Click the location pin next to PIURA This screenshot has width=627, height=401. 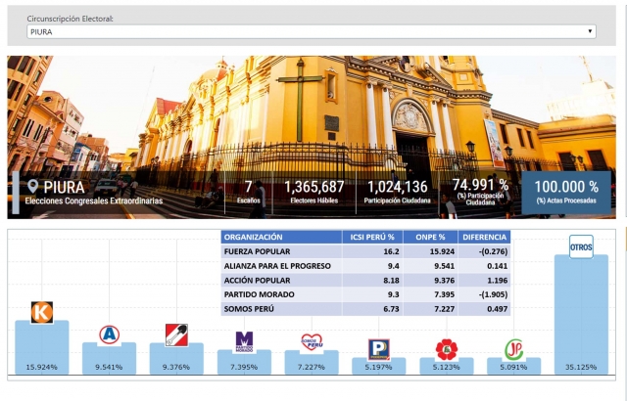(34, 187)
